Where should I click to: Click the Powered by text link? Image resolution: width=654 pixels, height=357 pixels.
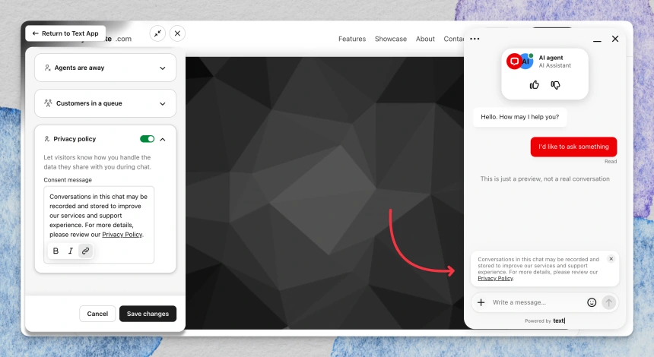(544, 321)
